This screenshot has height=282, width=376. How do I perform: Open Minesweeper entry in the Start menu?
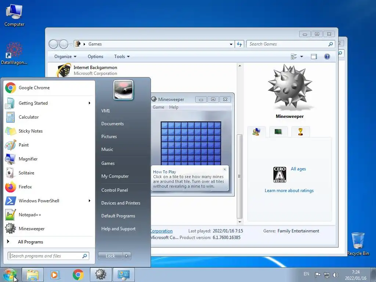(49, 228)
